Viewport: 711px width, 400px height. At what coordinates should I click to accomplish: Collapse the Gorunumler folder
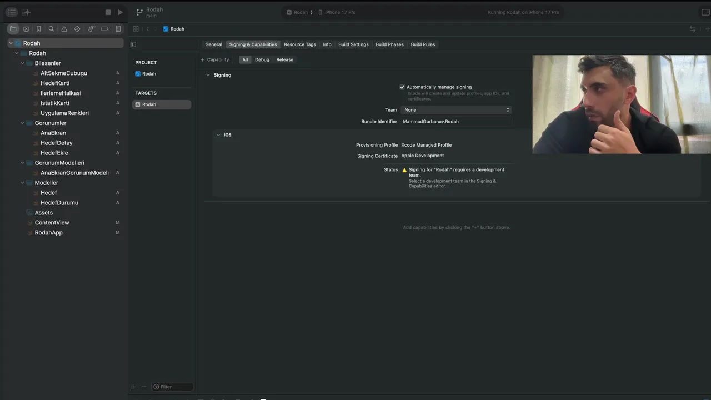[x=23, y=123]
